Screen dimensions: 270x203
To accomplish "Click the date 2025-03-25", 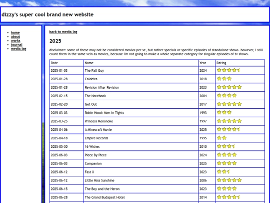I will coord(59,121).
